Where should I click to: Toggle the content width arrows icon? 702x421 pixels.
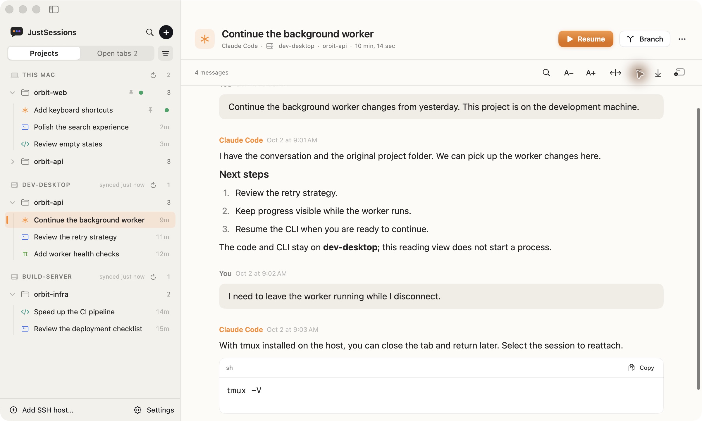coord(615,73)
